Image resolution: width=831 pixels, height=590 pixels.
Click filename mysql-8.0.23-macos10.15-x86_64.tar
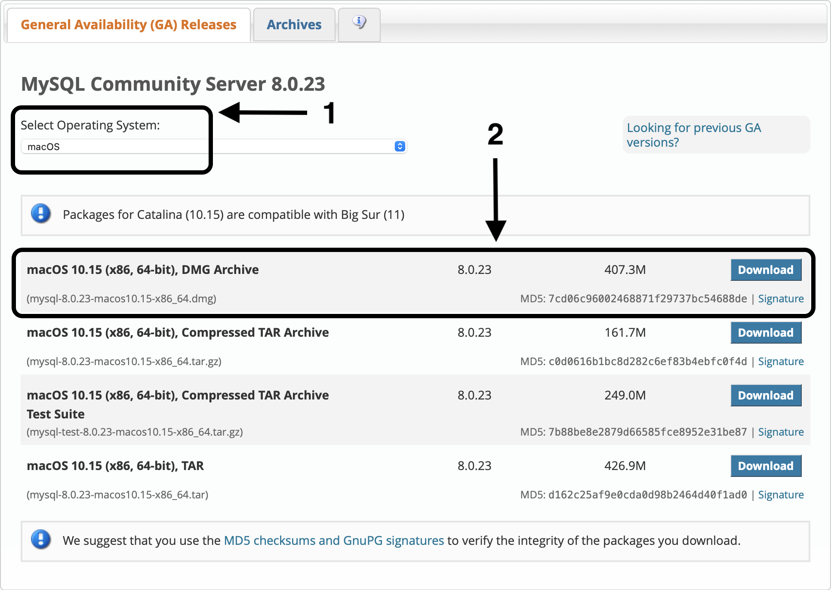point(117,495)
